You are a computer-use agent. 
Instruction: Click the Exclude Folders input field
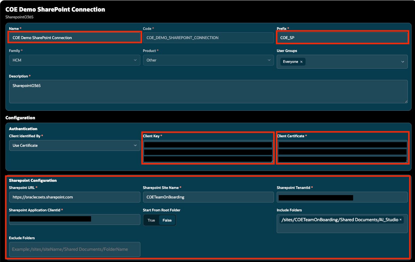click(74, 249)
